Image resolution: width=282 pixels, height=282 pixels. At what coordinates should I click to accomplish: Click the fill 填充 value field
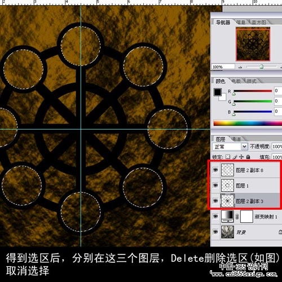click(277, 157)
